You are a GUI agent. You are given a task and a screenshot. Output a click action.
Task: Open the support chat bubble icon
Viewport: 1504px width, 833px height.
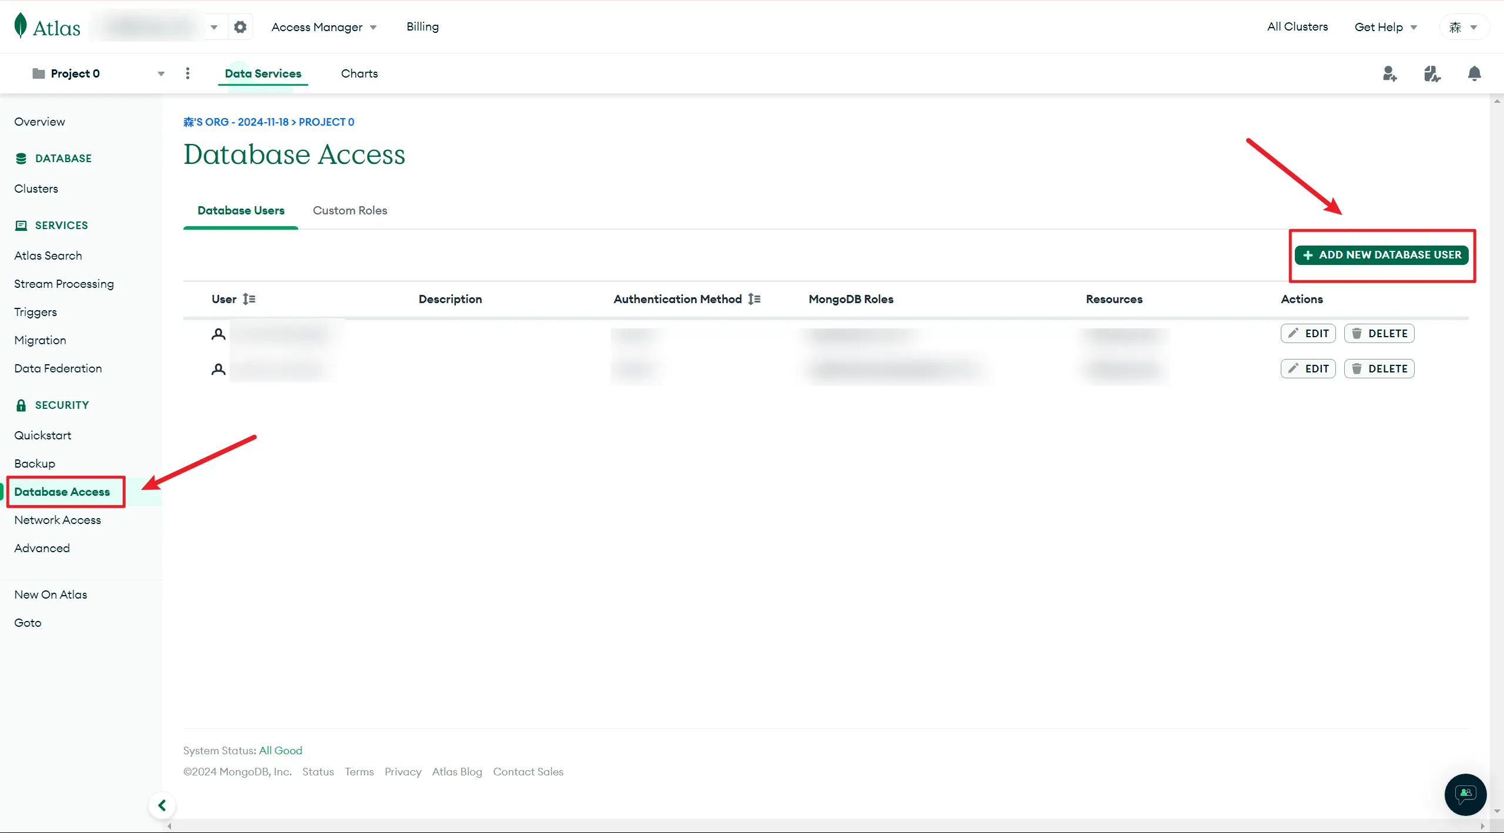coord(1465,794)
